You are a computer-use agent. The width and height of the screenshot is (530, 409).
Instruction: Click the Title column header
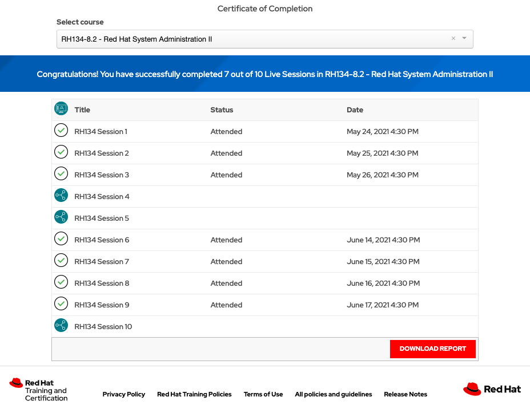(82, 110)
